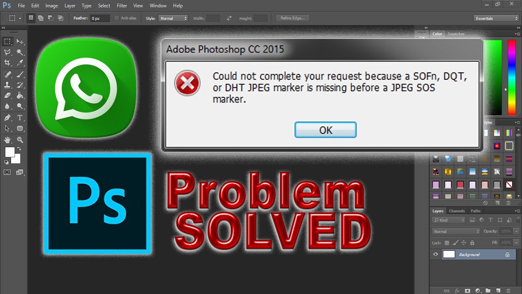Open the Fill slider dropdown arrow

point(515,243)
